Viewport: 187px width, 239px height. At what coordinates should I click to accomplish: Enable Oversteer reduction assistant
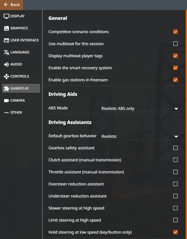point(175,184)
